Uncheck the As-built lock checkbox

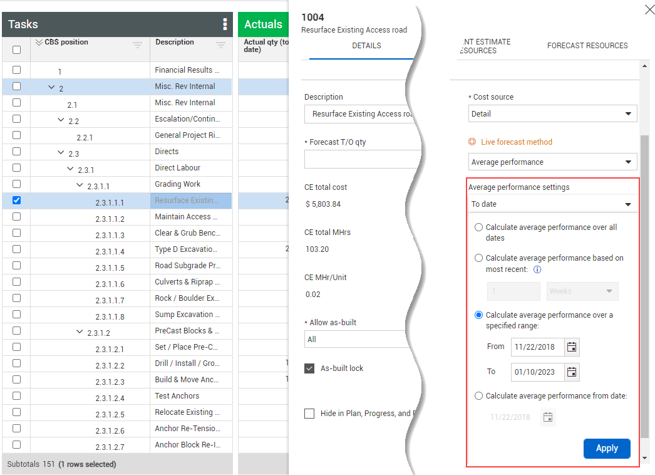click(309, 368)
